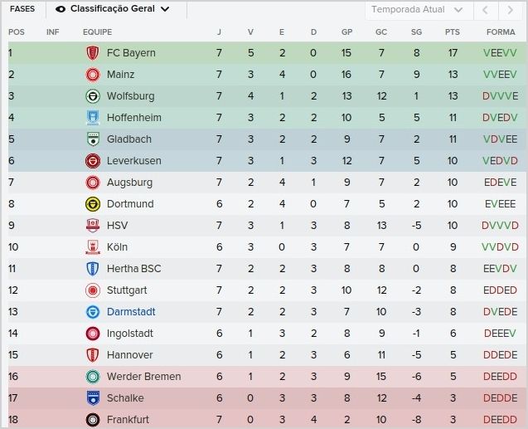Screen dimensions: 528x429
Task: Click the Schalke blue crest icon
Action: (x=93, y=398)
